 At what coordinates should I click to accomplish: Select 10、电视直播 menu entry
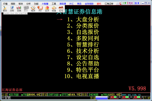click(x=82, y=76)
